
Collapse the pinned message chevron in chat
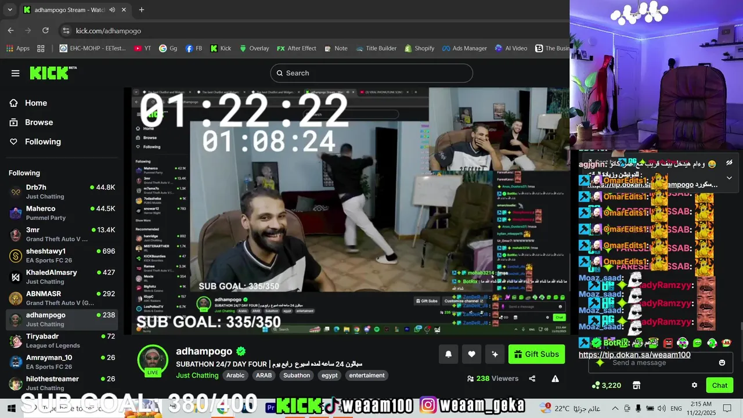point(729,178)
